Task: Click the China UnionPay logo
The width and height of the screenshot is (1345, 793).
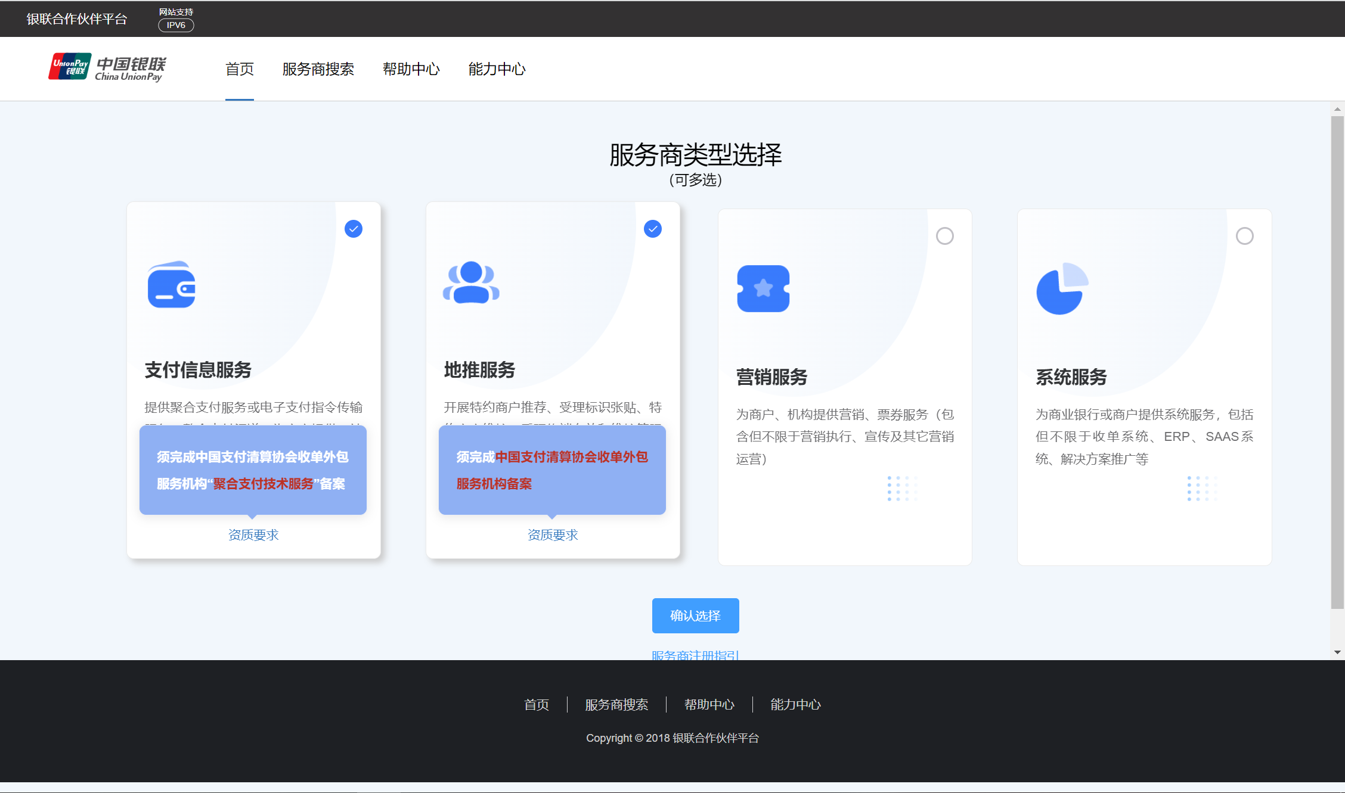Action: tap(107, 68)
